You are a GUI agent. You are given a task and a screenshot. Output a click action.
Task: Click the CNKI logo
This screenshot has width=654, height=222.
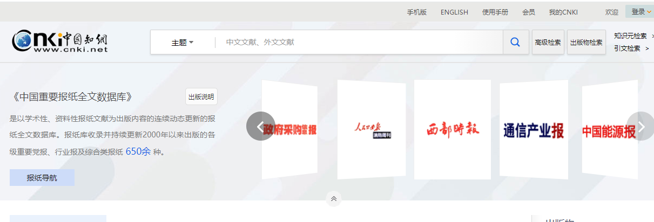click(60, 41)
